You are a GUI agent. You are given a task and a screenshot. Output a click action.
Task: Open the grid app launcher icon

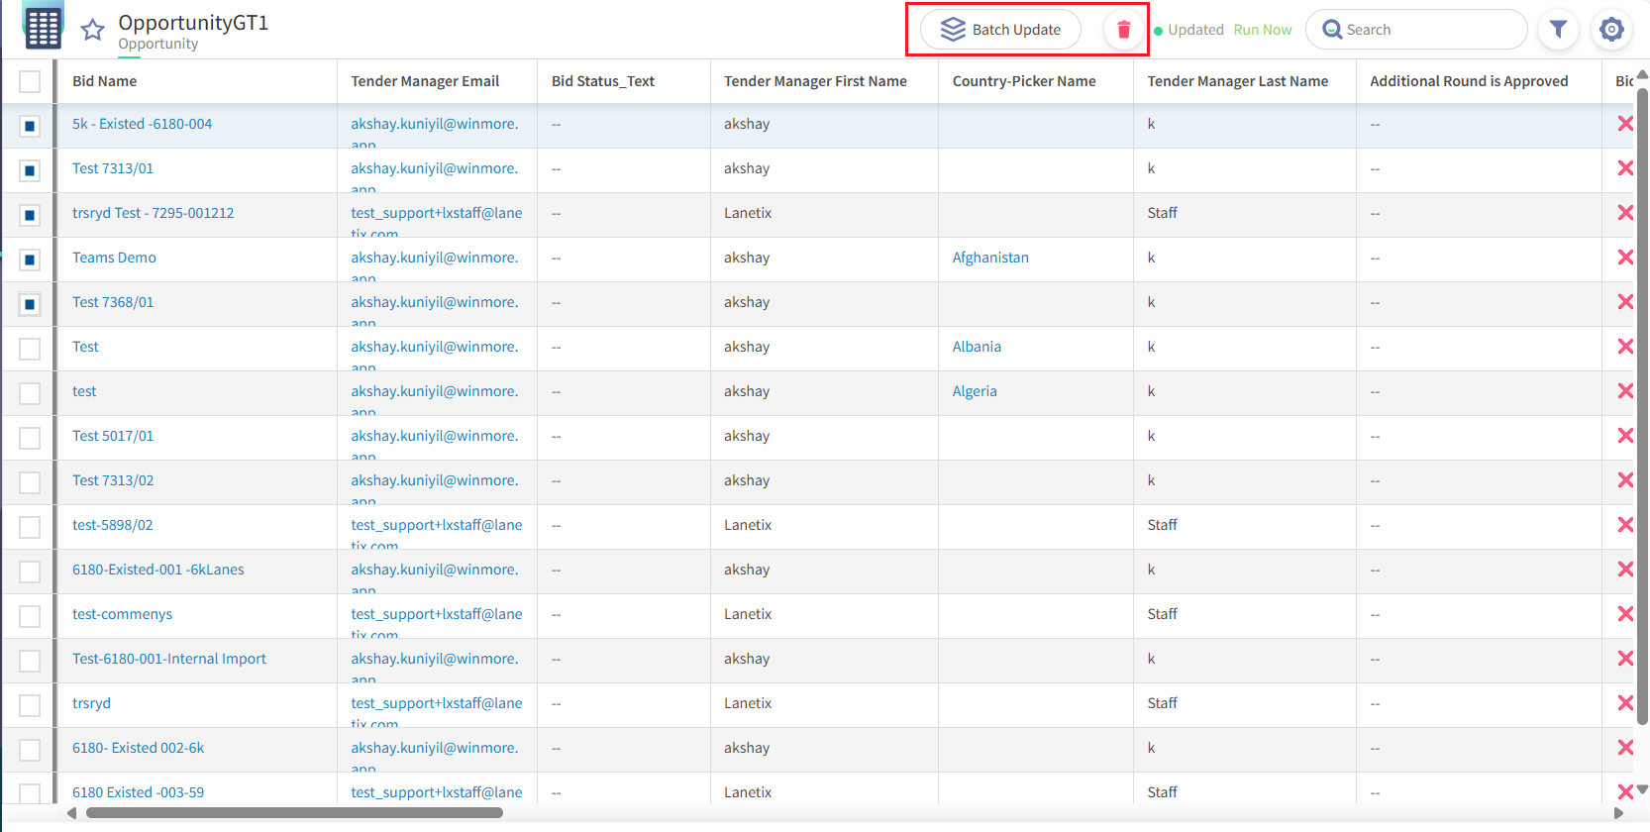point(43,28)
